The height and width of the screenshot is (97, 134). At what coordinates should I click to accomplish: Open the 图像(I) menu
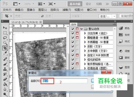click(x=31, y=10)
